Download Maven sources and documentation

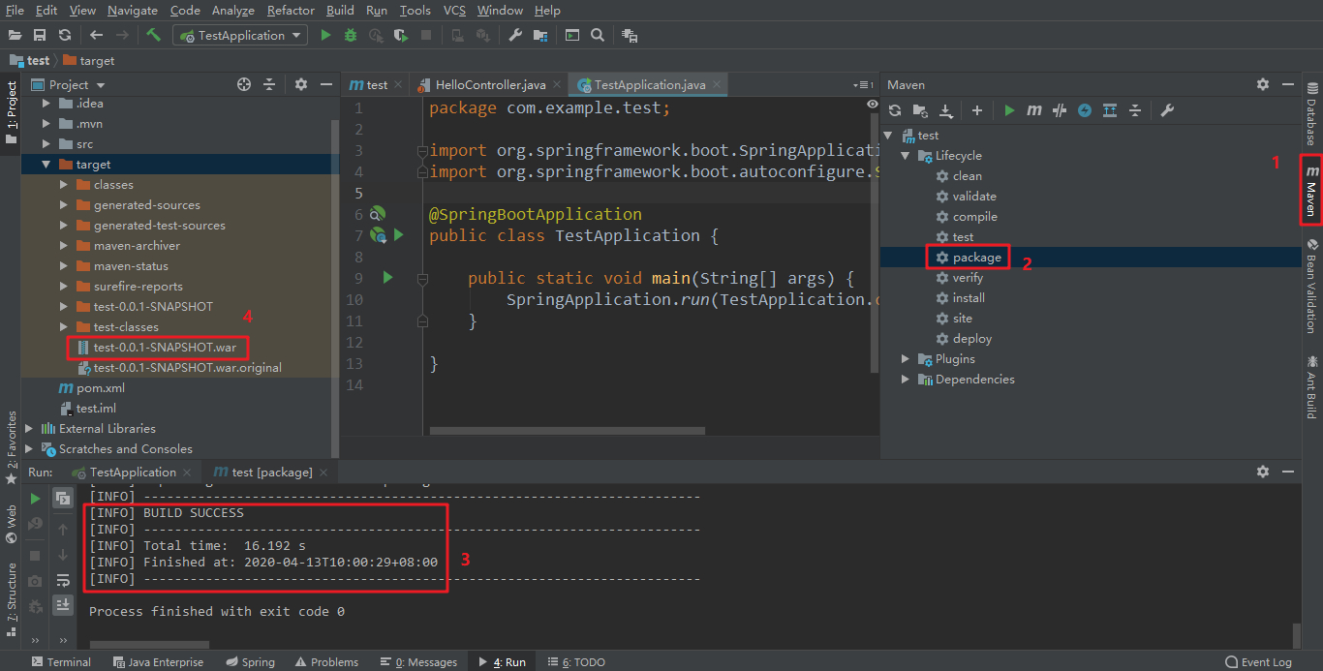click(946, 110)
